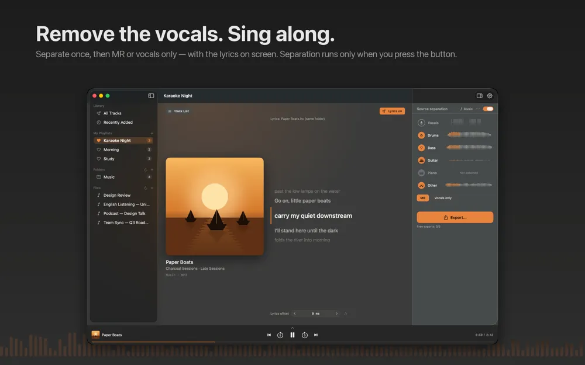Expand the player with the up chevron
The height and width of the screenshot is (365, 585).
[292, 328]
